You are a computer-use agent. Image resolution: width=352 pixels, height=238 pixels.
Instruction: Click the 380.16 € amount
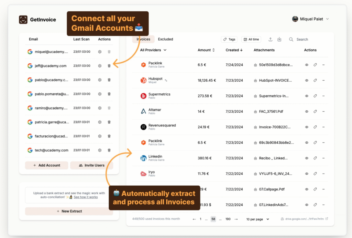click(x=205, y=158)
